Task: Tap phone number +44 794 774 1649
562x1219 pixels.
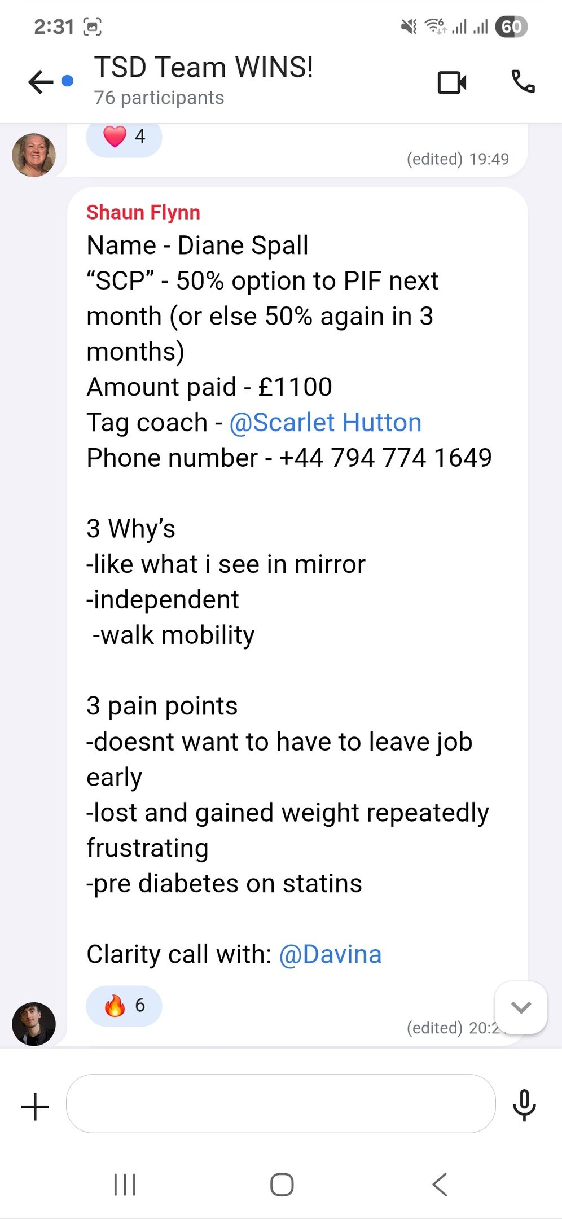Action: click(385, 458)
